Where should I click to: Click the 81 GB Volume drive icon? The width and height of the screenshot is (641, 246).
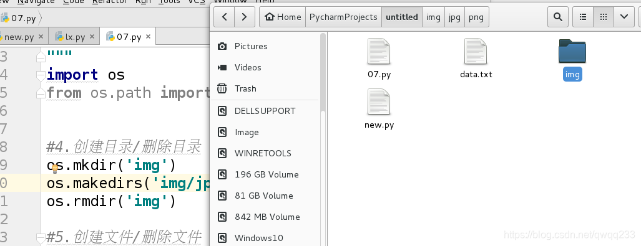(222, 196)
